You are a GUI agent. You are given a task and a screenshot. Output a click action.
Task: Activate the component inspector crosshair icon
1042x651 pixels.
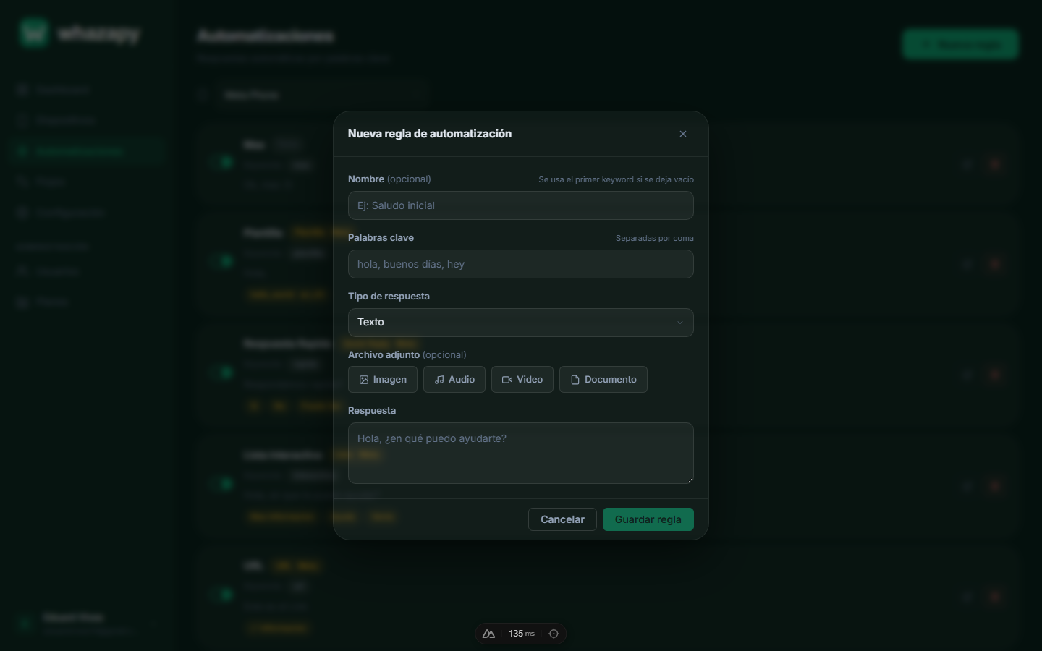tap(554, 634)
